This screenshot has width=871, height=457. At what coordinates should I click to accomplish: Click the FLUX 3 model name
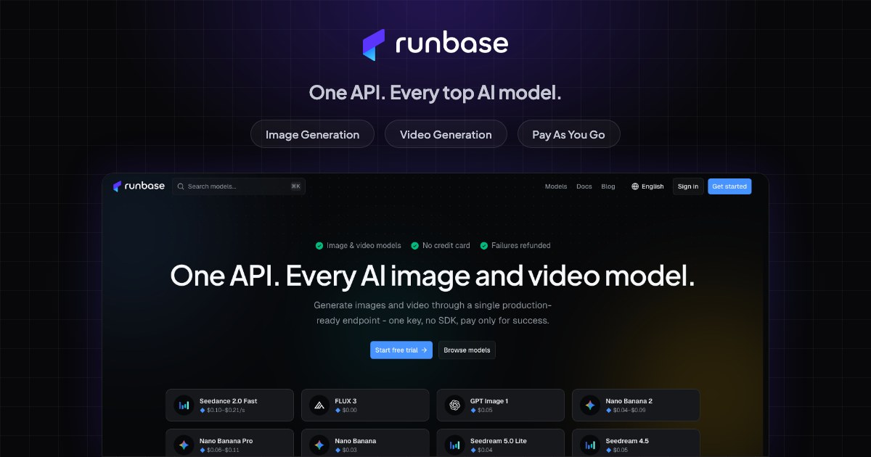pos(345,401)
